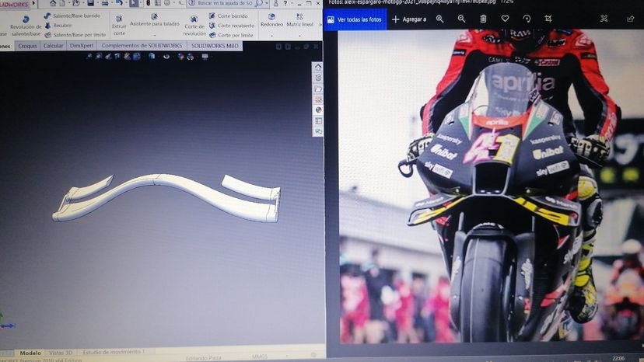Select the Modelo bottom tab

[x=30, y=353]
